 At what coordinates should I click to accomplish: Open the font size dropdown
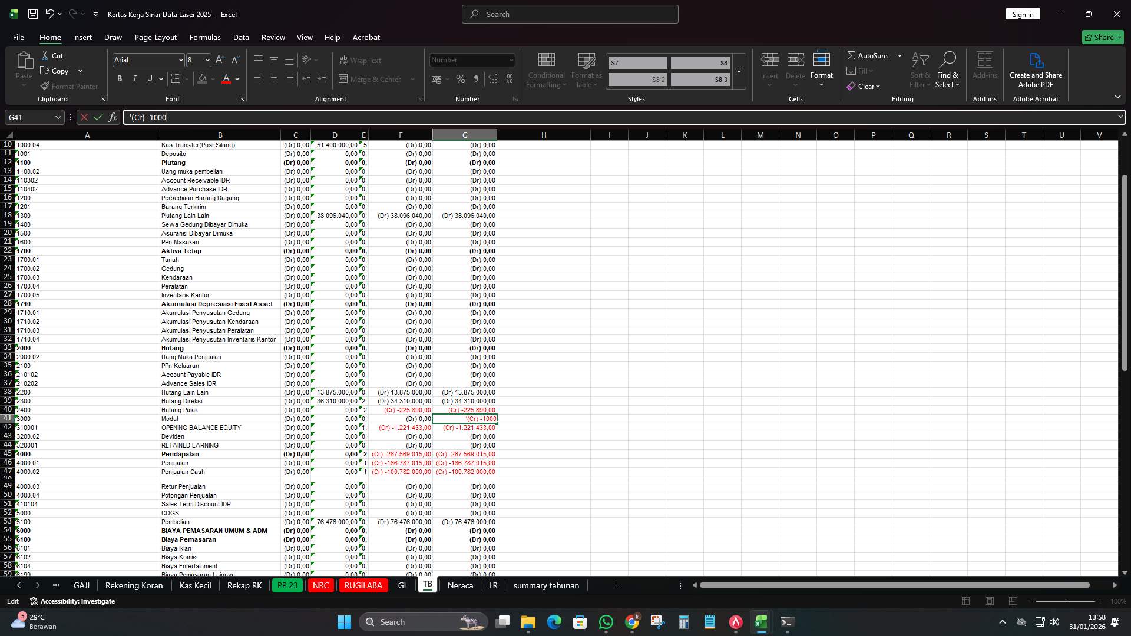point(207,59)
